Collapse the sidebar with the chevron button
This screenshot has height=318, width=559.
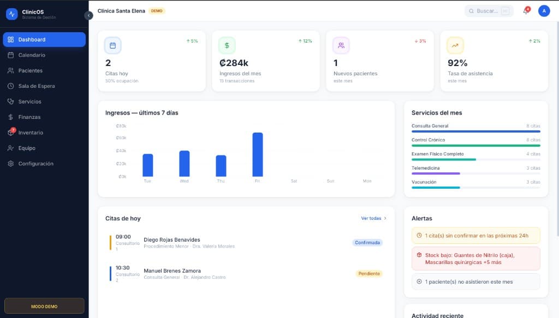(x=88, y=15)
